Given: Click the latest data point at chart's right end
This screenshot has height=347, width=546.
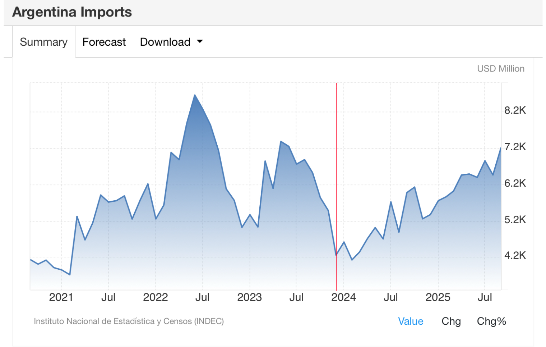Looking at the screenshot, I should [500, 148].
